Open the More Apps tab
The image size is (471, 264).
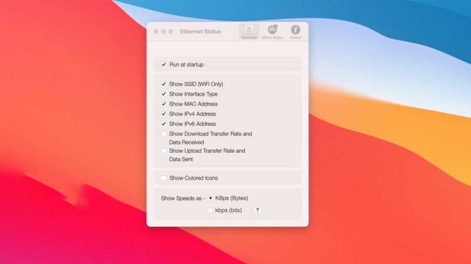tap(272, 32)
